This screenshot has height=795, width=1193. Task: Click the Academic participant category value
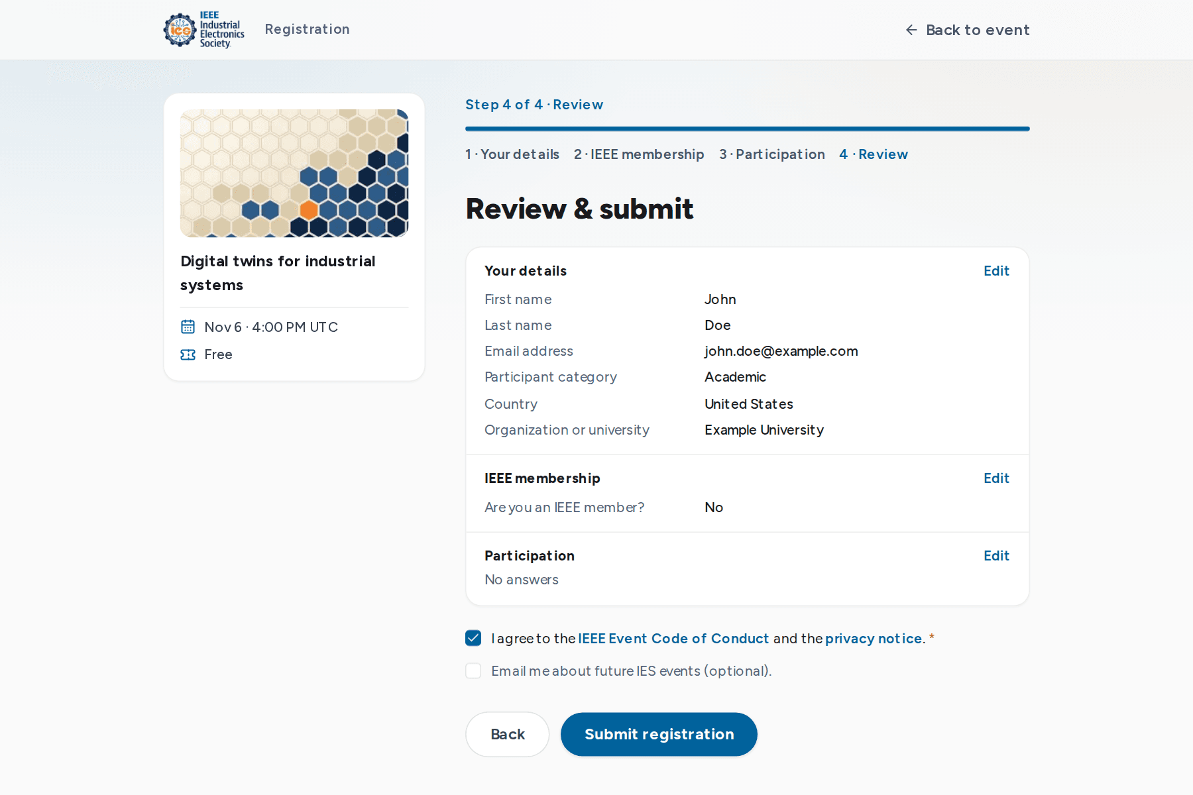click(x=735, y=377)
